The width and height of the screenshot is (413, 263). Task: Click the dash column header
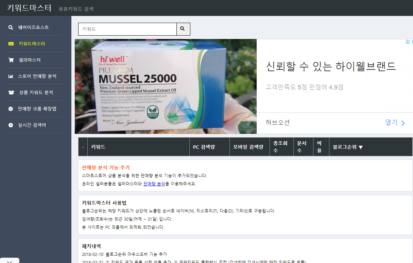(83, 147)
